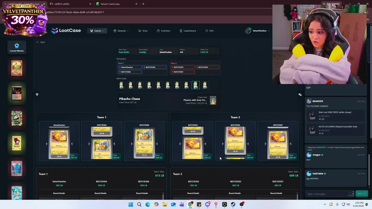Image resolution: width=372 pixels, height=209 pixels.
Task: Open OakTable avatar in chat
Action: coord(309,174)
